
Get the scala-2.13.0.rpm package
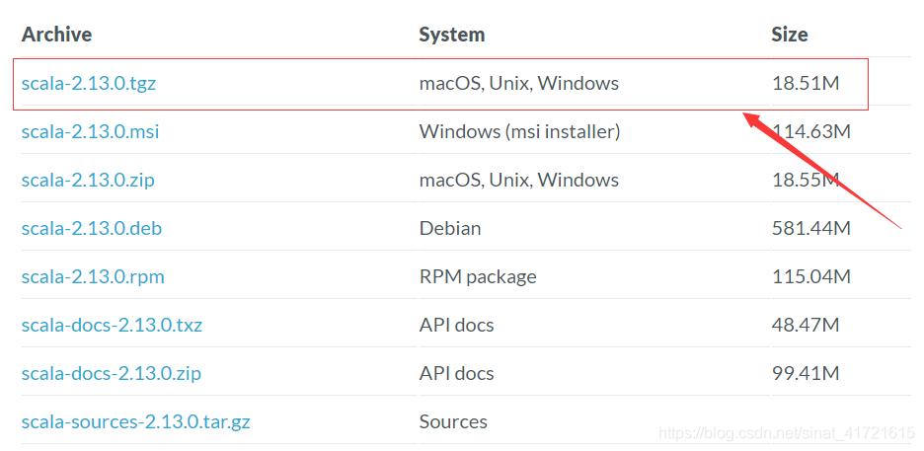pos(93,276)
